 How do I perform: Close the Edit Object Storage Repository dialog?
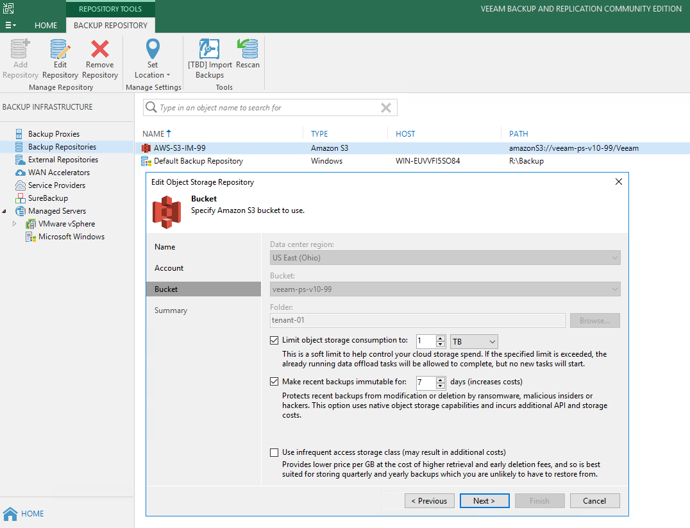point(619,182)
